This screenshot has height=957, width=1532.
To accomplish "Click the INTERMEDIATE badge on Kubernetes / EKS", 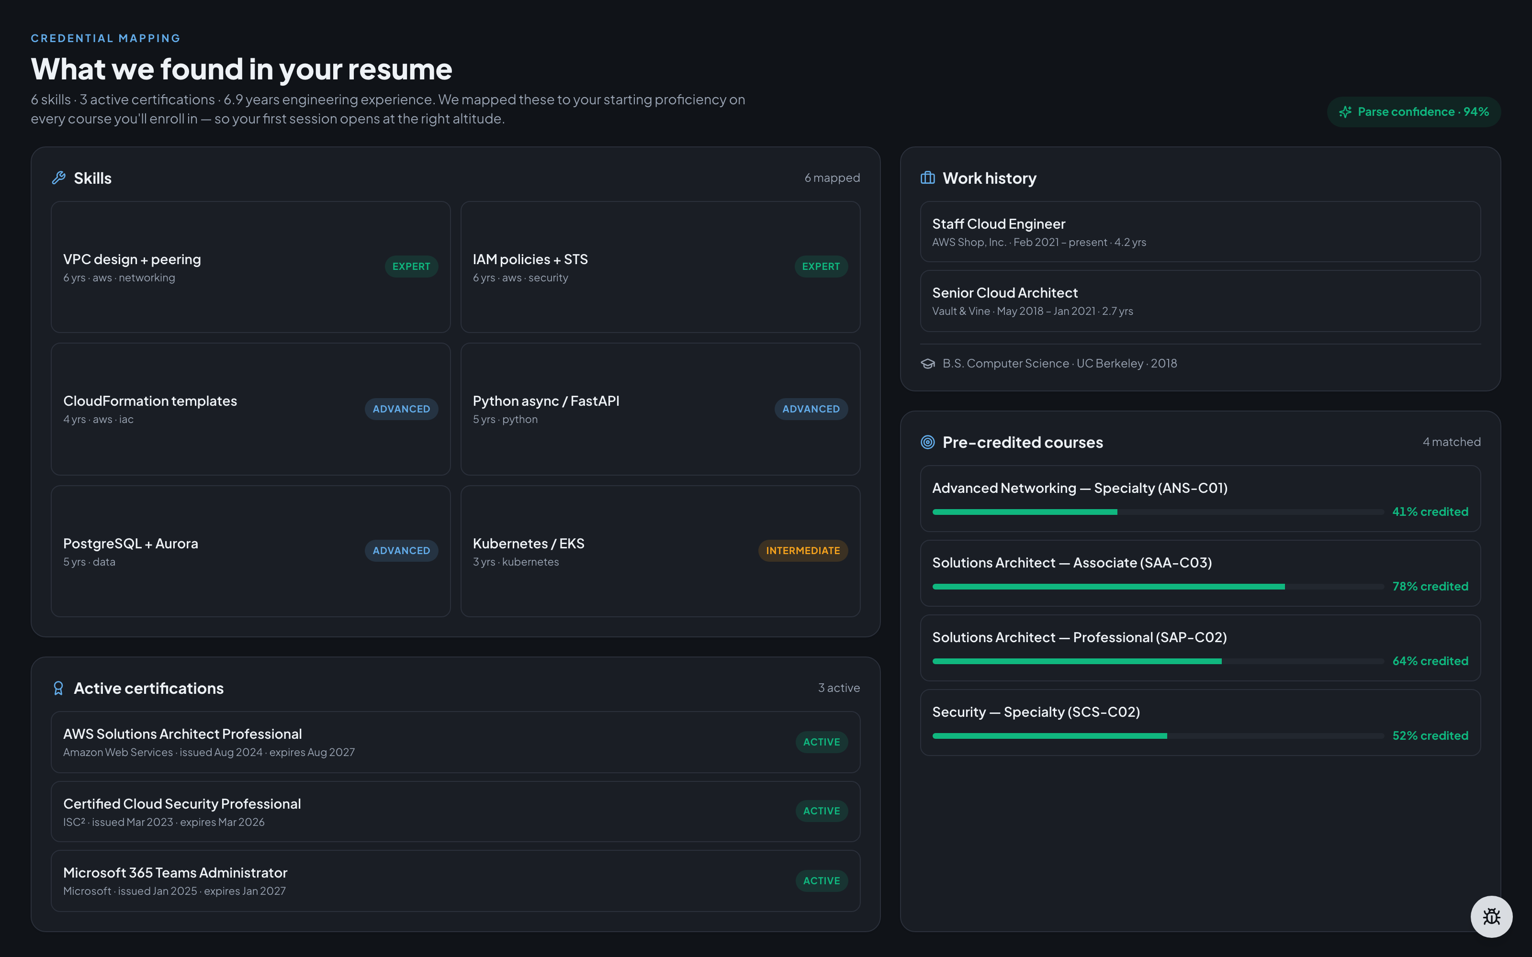I will tap(803, 551).
